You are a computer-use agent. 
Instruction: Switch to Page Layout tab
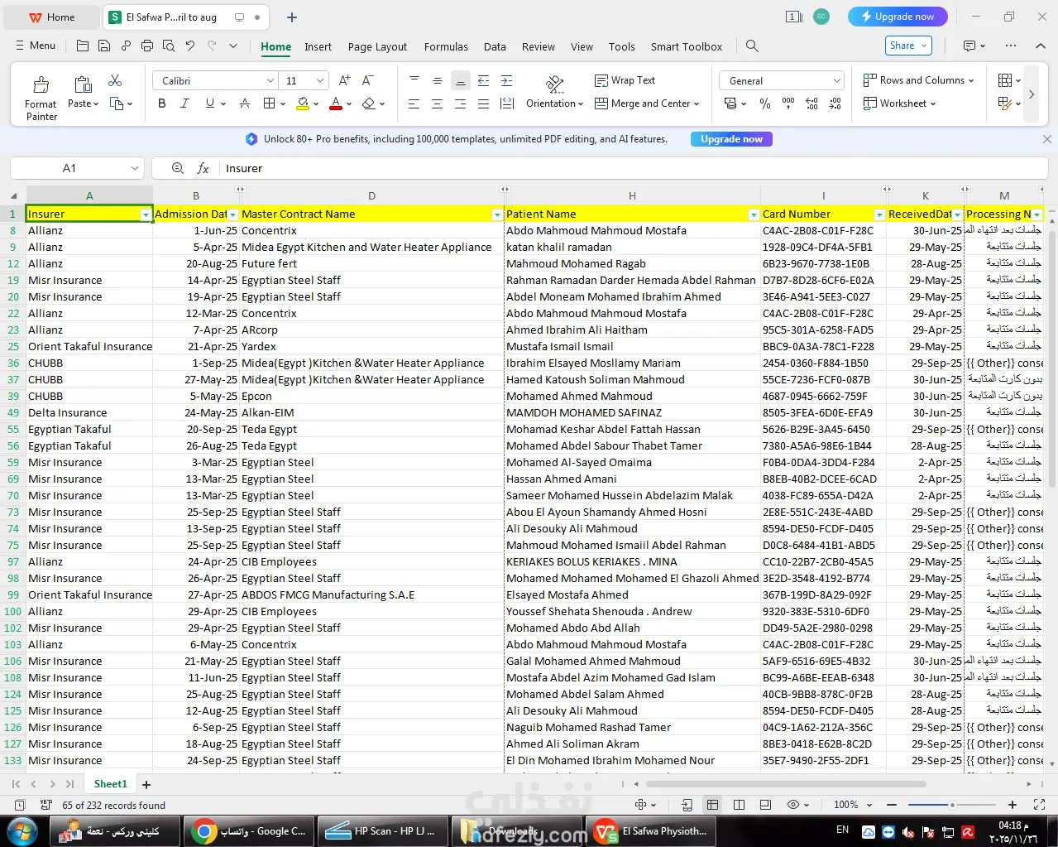pos(377,46)
